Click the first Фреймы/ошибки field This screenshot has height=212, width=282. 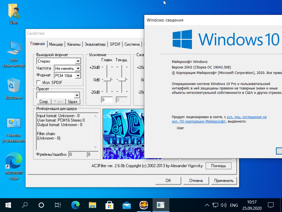(x=77, y=154)
